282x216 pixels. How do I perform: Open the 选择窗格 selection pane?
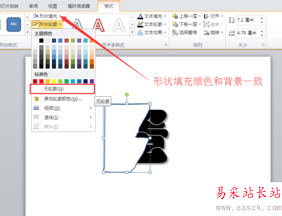pyautogui.click(x=184, y=33)
